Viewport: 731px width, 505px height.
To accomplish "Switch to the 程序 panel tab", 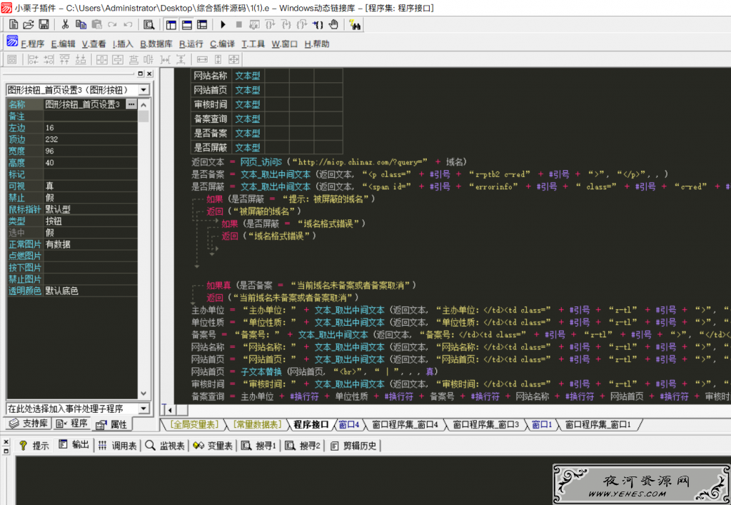I will coord(72,423).
